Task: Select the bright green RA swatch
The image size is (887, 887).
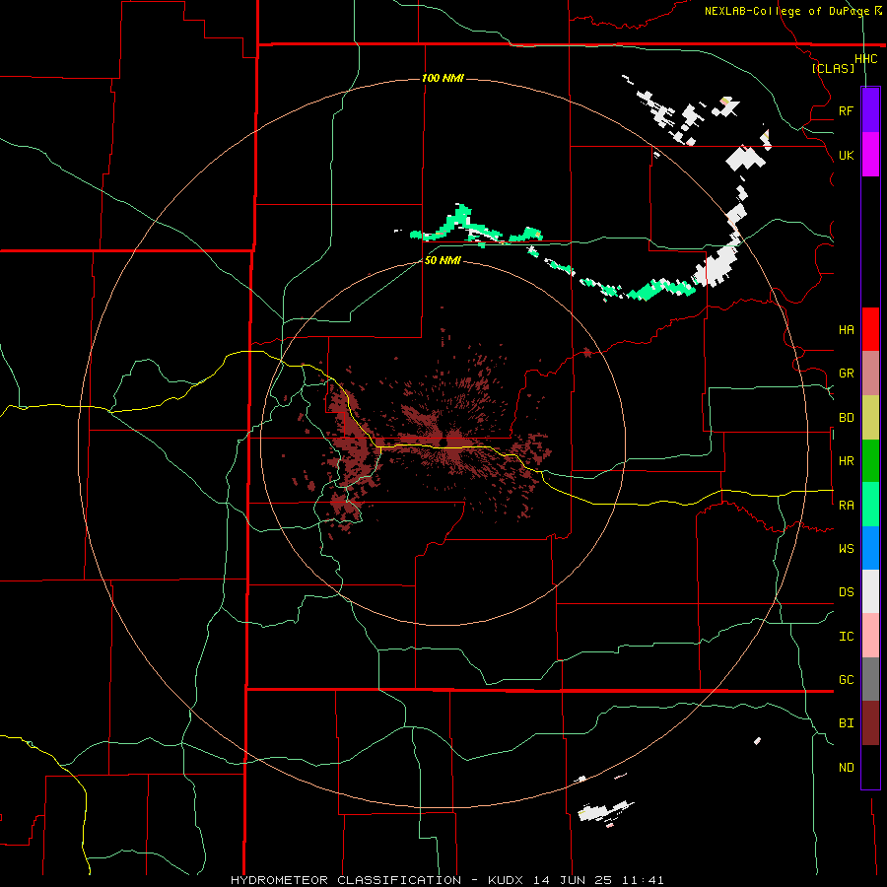Action: pos(870,505)
